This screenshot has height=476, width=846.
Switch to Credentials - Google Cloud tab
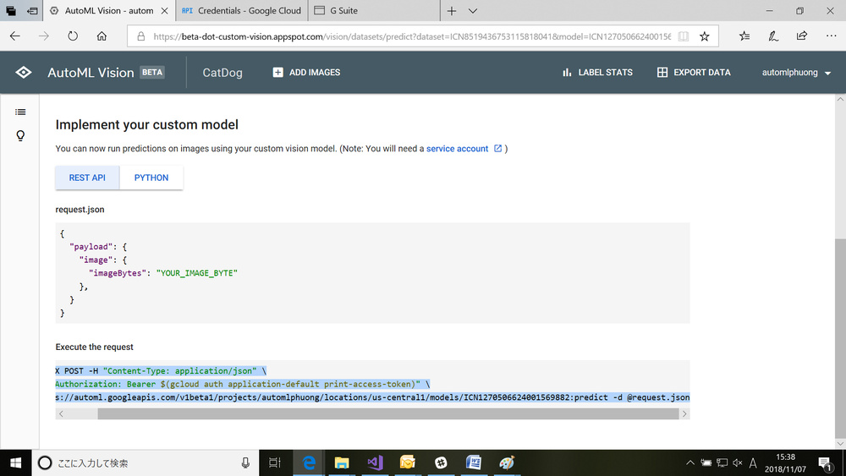(242, 11)
